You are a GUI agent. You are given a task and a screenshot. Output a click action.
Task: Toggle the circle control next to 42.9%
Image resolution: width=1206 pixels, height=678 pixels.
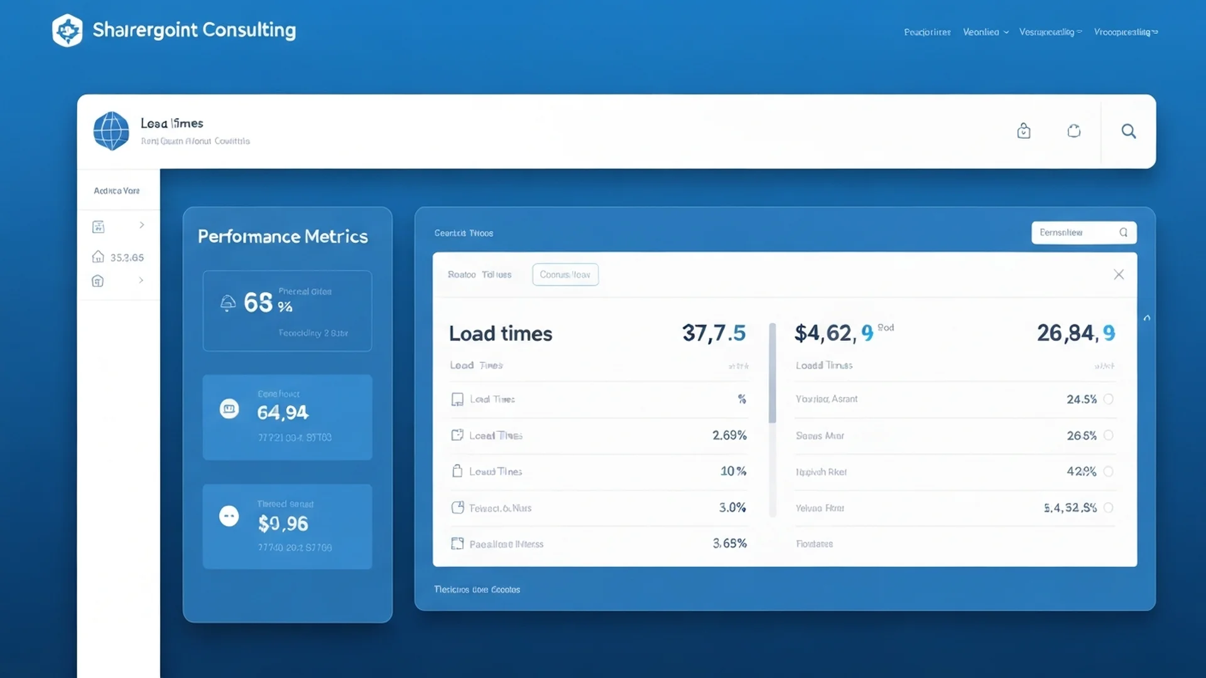coord(1109,471)
